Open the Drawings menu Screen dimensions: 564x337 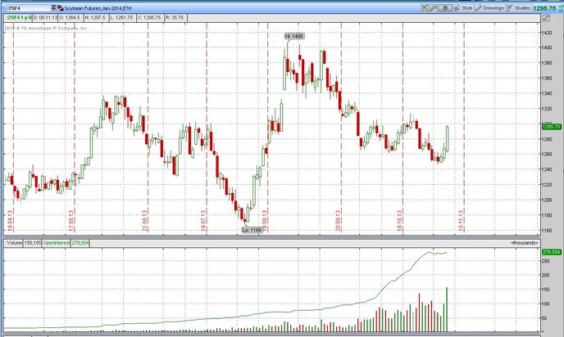tap(489, 8)
